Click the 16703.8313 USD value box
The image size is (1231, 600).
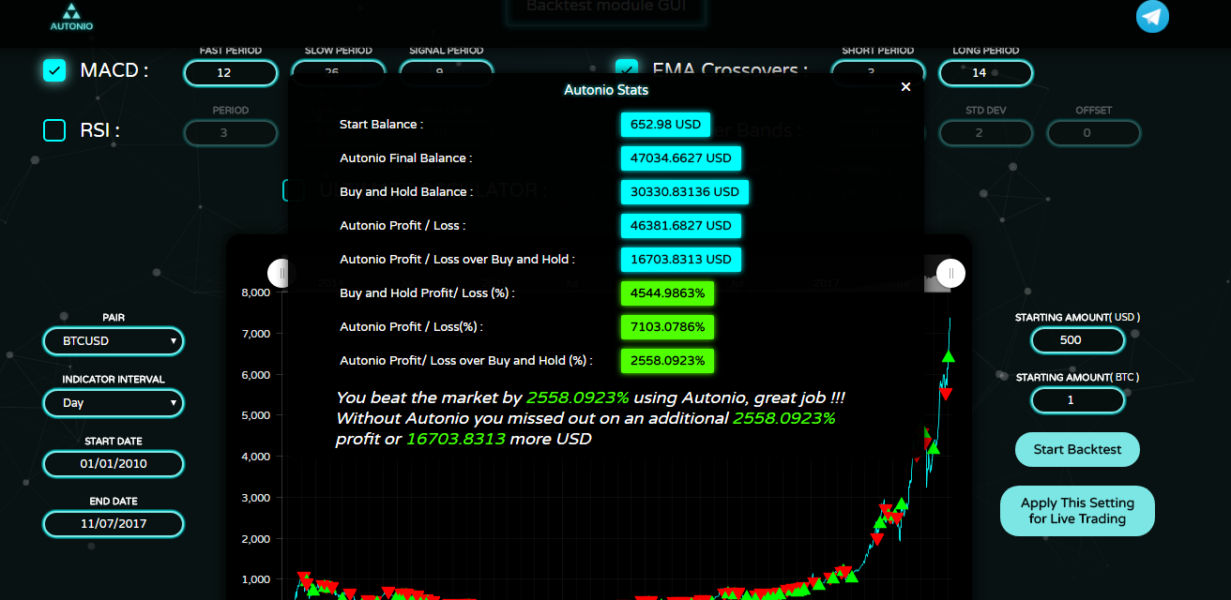coord(681,260)
